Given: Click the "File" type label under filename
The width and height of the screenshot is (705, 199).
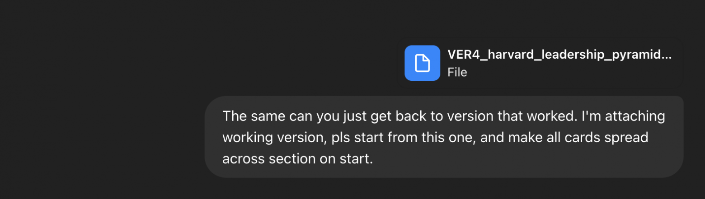Looking at the screenshot, I should pyautogui.click(x=457, y=72).
